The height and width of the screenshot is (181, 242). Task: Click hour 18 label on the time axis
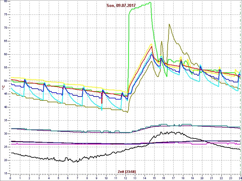pyautogui.click(x=183, y=178)
